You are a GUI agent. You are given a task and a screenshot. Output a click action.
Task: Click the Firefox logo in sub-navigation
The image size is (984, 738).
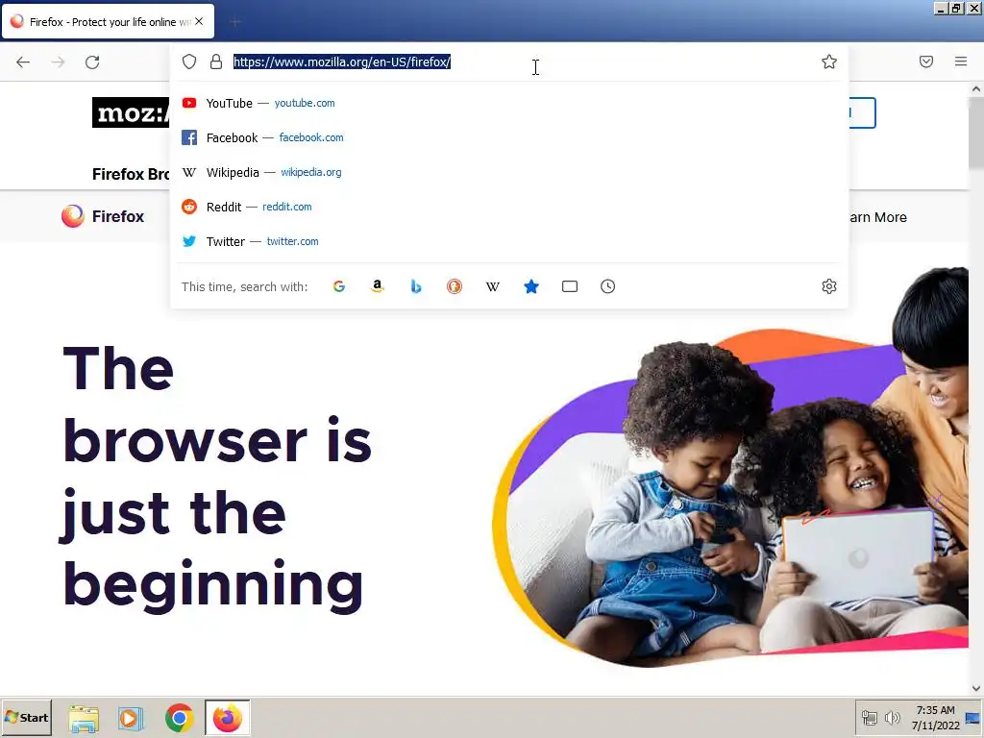tap(103, 216)
